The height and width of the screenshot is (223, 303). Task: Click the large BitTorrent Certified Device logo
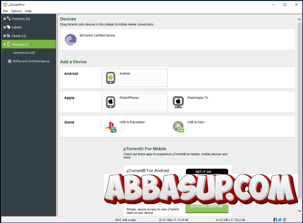coord(70,40)
